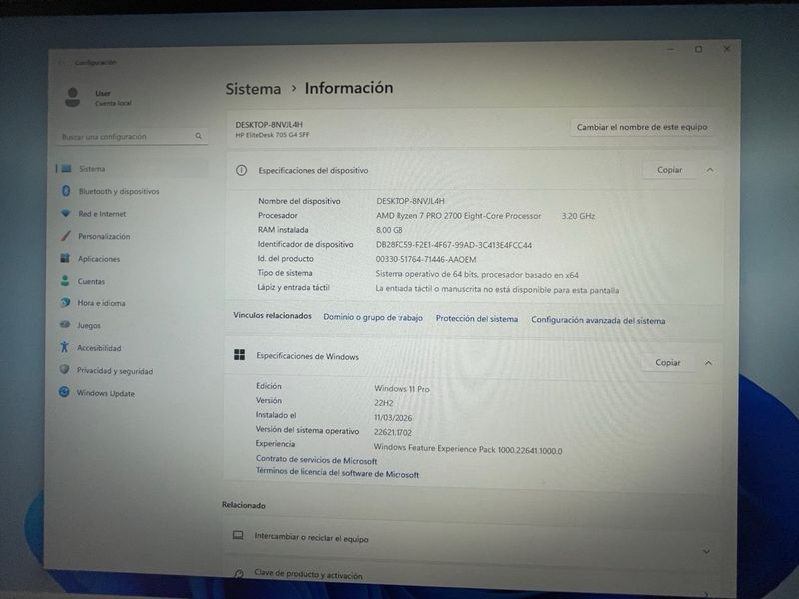Open the Sistema menu label
The height and width of the screenshot is (599, 799).
[92, 169]
